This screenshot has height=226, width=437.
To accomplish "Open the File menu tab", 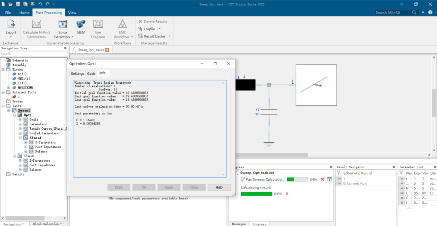I will (x=8, y=13).
